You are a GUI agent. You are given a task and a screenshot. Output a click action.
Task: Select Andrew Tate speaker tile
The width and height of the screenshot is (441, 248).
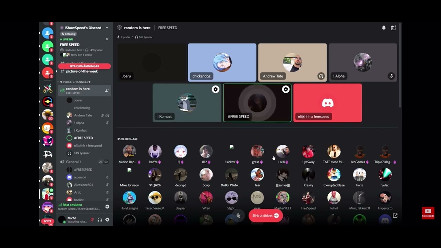click(293, 62)
